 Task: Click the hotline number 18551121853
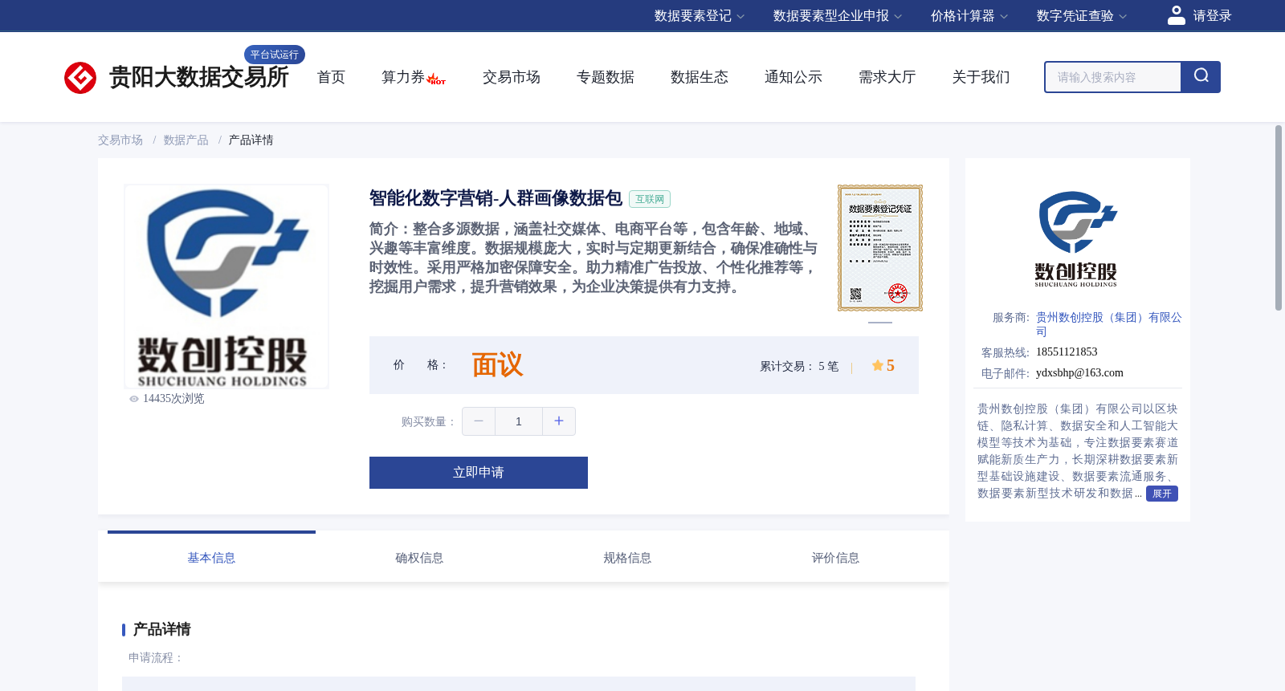click(1067, 352)
